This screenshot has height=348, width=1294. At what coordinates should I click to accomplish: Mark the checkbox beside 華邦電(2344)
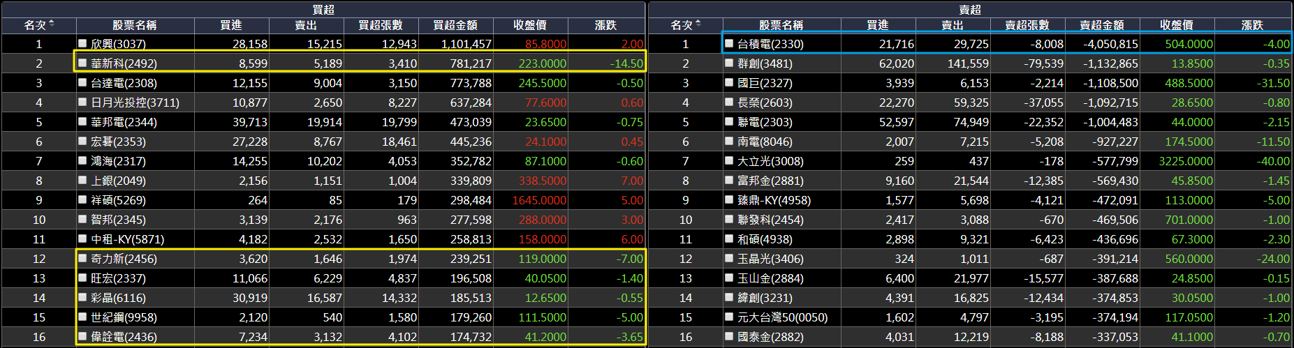82,121
